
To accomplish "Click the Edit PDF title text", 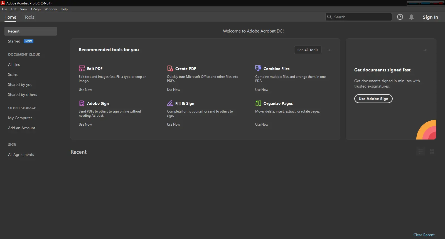I will click(x=95, y=69).
